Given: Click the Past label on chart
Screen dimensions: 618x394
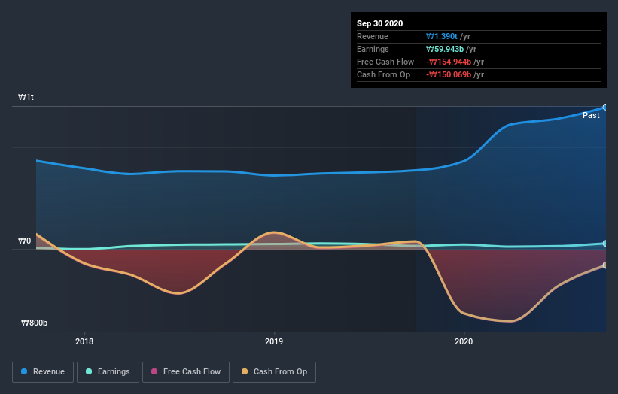Looking at the screenshot, I should coord(591,115).
